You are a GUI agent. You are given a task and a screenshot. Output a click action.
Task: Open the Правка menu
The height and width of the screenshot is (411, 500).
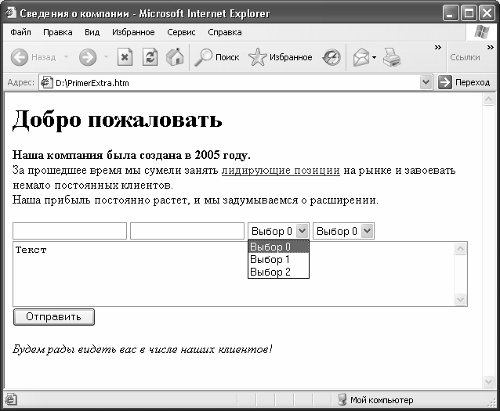point(58,32)
